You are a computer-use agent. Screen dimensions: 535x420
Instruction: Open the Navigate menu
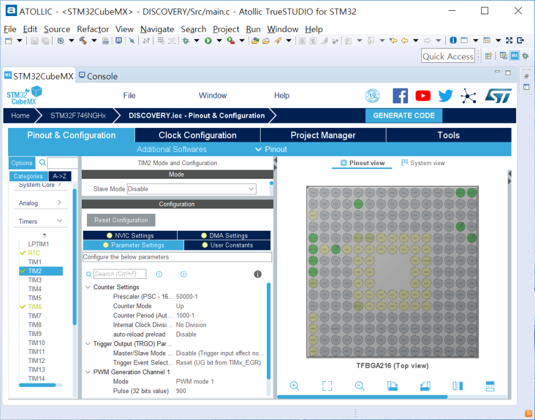[x=157, y=29]
